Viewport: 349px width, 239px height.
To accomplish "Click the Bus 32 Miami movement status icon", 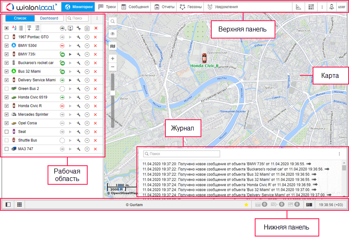I will coord(62,71).
